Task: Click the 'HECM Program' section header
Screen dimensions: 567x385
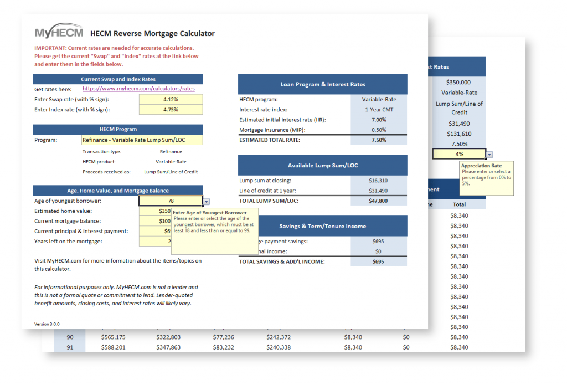Action: coord(118,129)
